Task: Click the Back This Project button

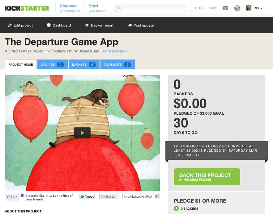Action: (207, 177)
